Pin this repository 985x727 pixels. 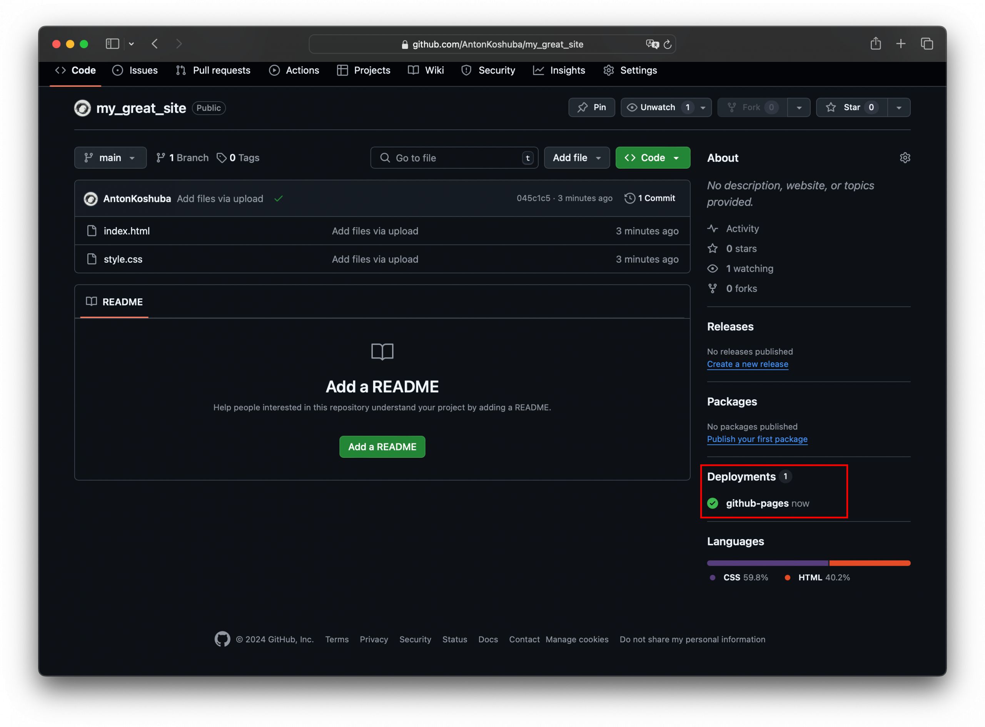(x=591, y=108)
